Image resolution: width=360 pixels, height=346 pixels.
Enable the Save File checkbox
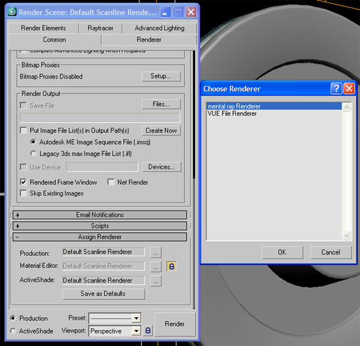(x=23, y=106)
